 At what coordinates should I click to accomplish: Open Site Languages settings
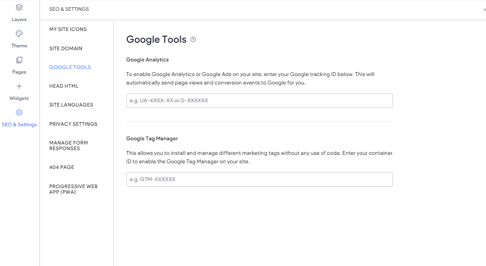pyautogui.click(x=71, y=105)
